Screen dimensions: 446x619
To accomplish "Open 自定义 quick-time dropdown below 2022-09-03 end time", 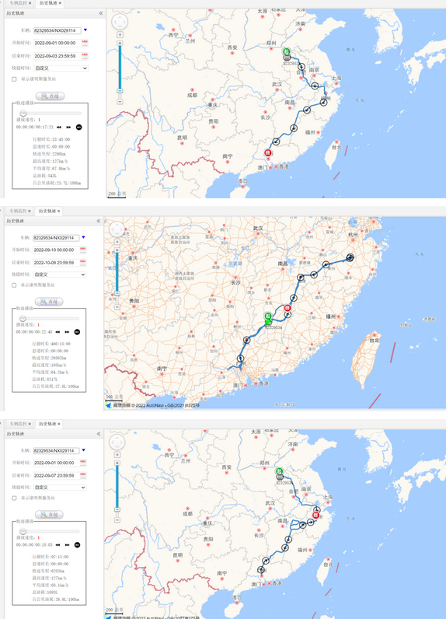I will point(61,68).
